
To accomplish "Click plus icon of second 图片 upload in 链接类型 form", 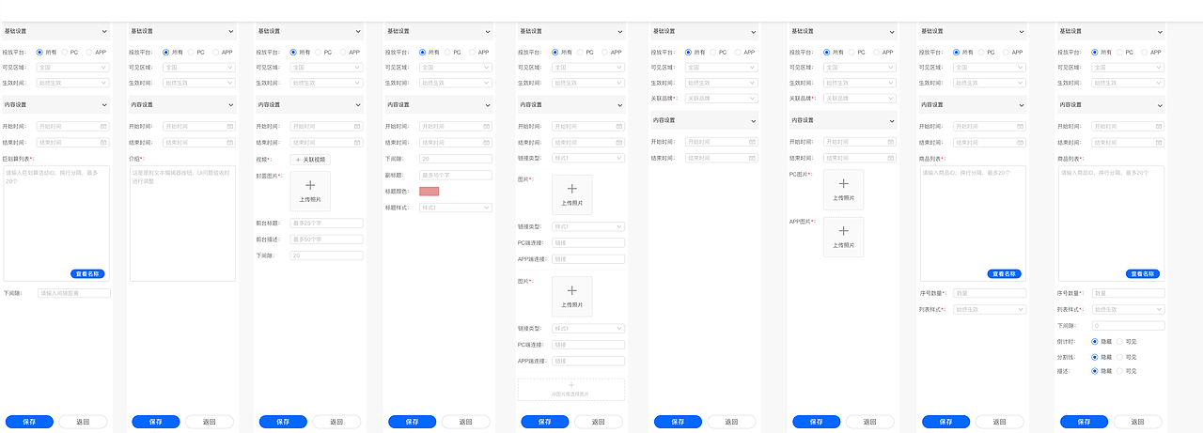I will [x=571, y=291].
